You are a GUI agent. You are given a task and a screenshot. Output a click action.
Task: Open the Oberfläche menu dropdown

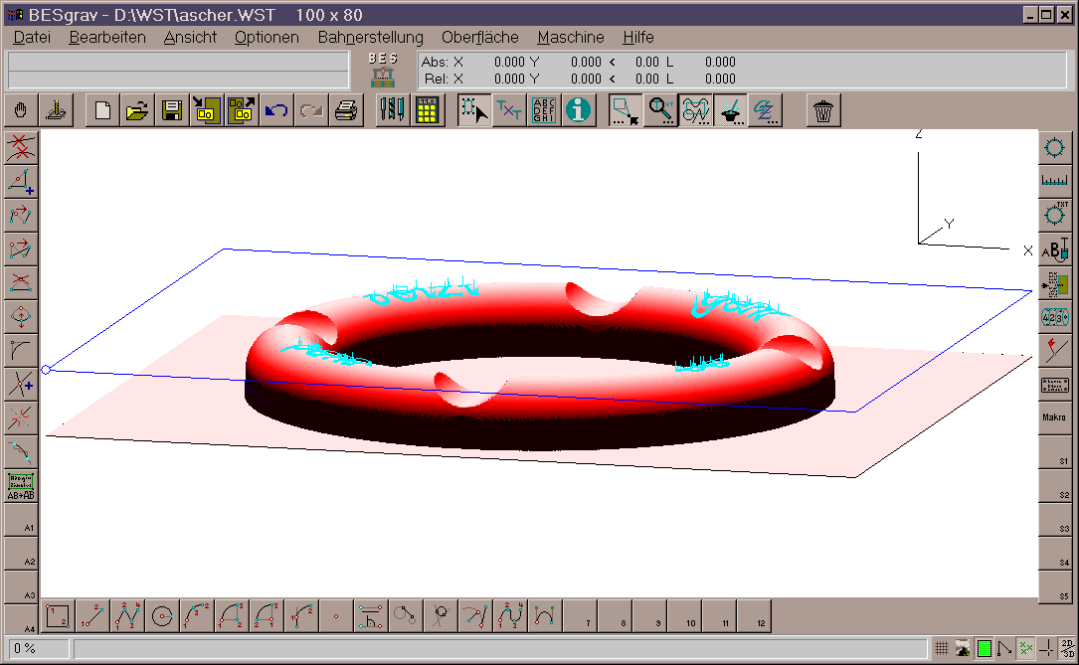479,37
